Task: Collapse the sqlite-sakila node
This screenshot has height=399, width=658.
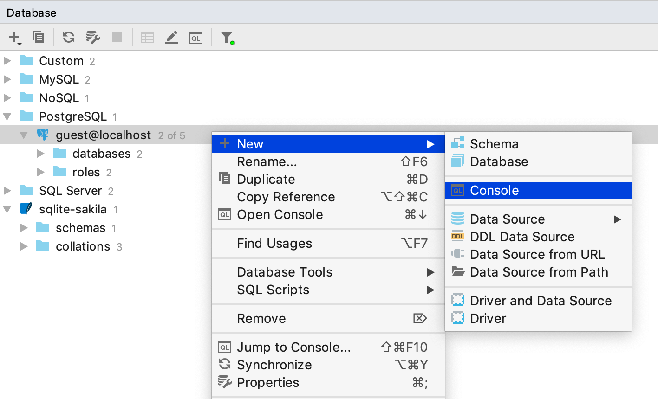Action: [7, 209]
